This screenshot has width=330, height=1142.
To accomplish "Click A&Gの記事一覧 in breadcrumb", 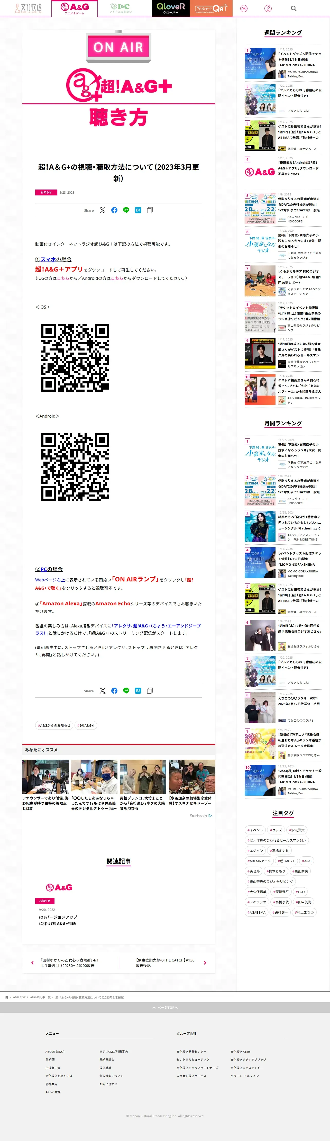I will click(x=40, y=997).
